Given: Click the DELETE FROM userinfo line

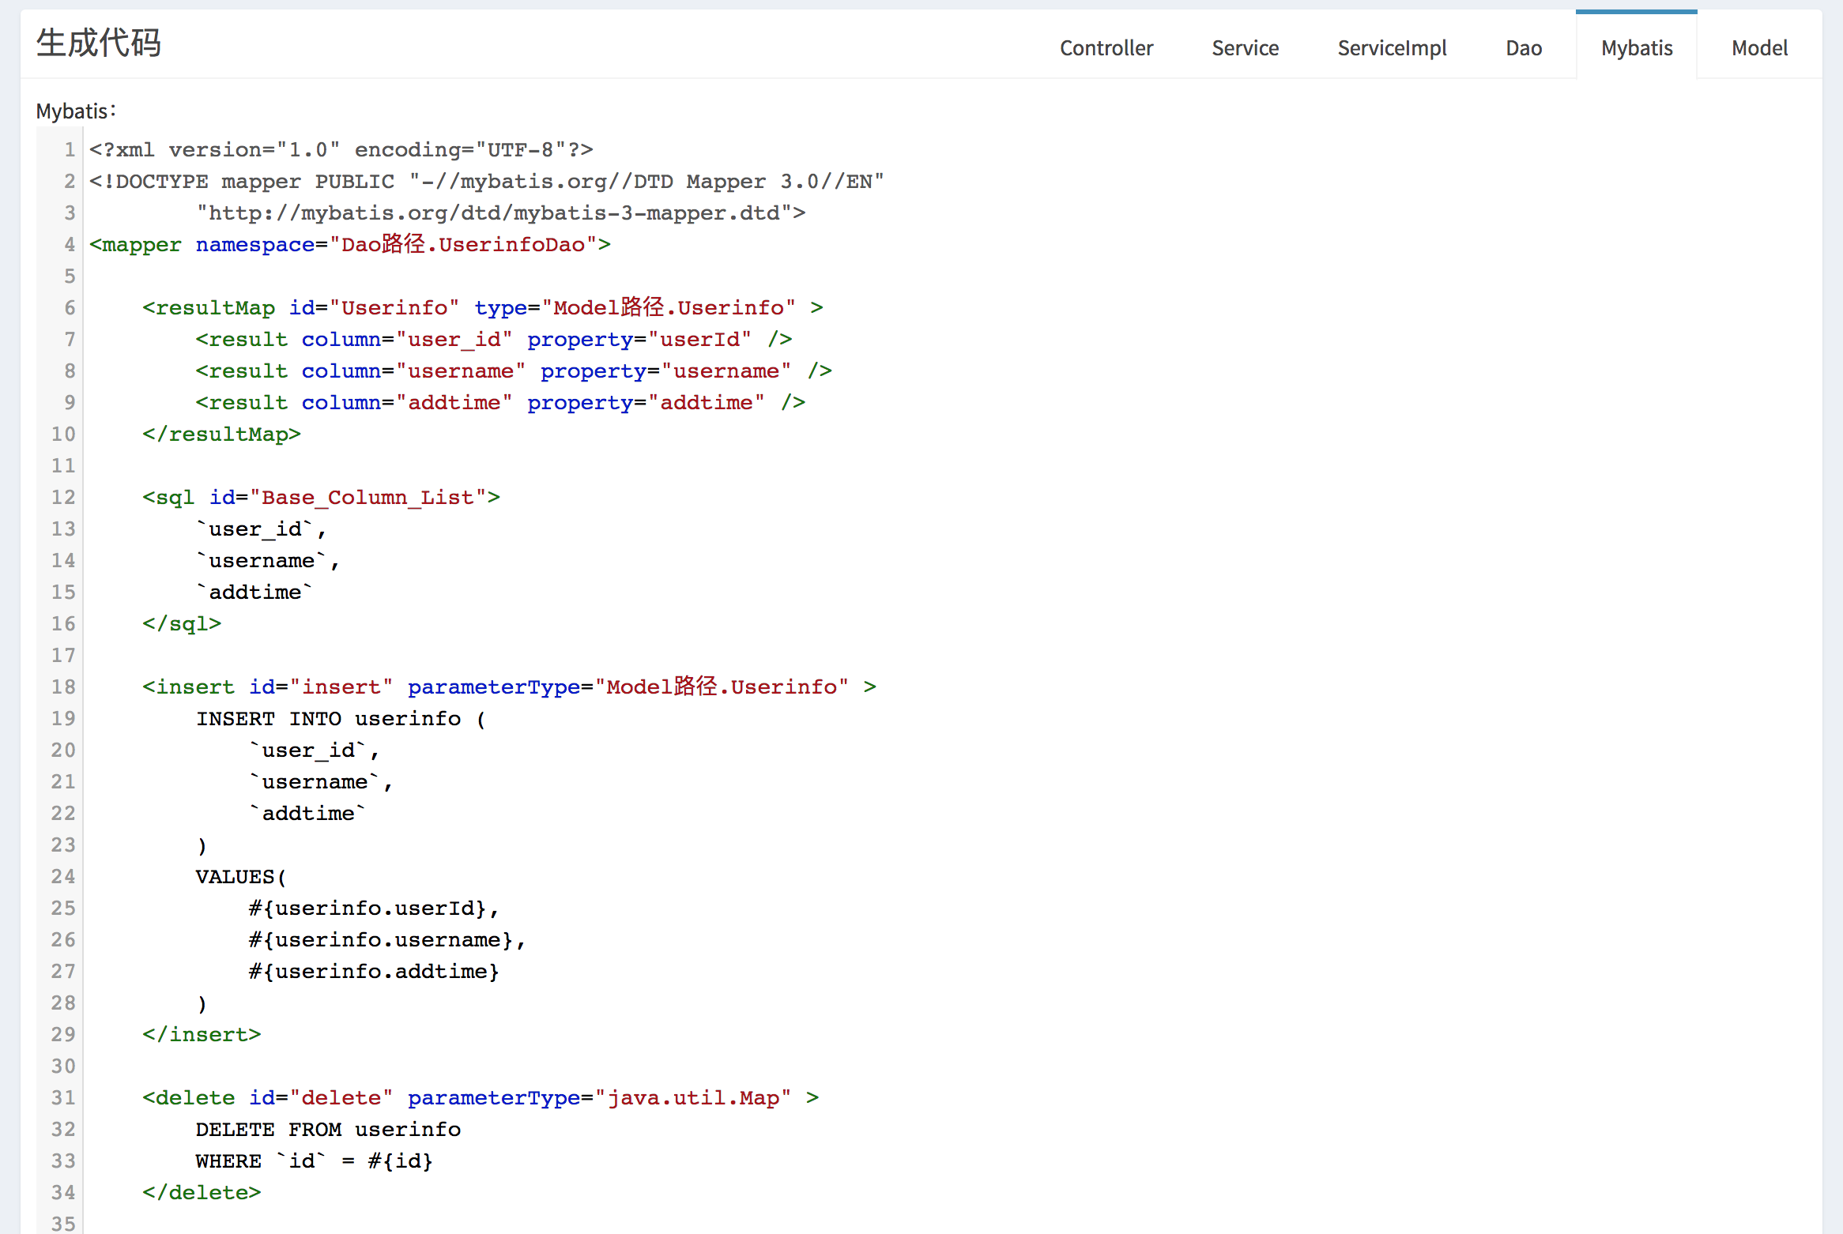Looking at the screenshot, I should [x=328, y=1129].
